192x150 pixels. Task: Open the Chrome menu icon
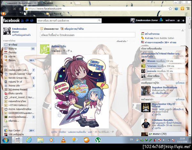coord(188,9)
